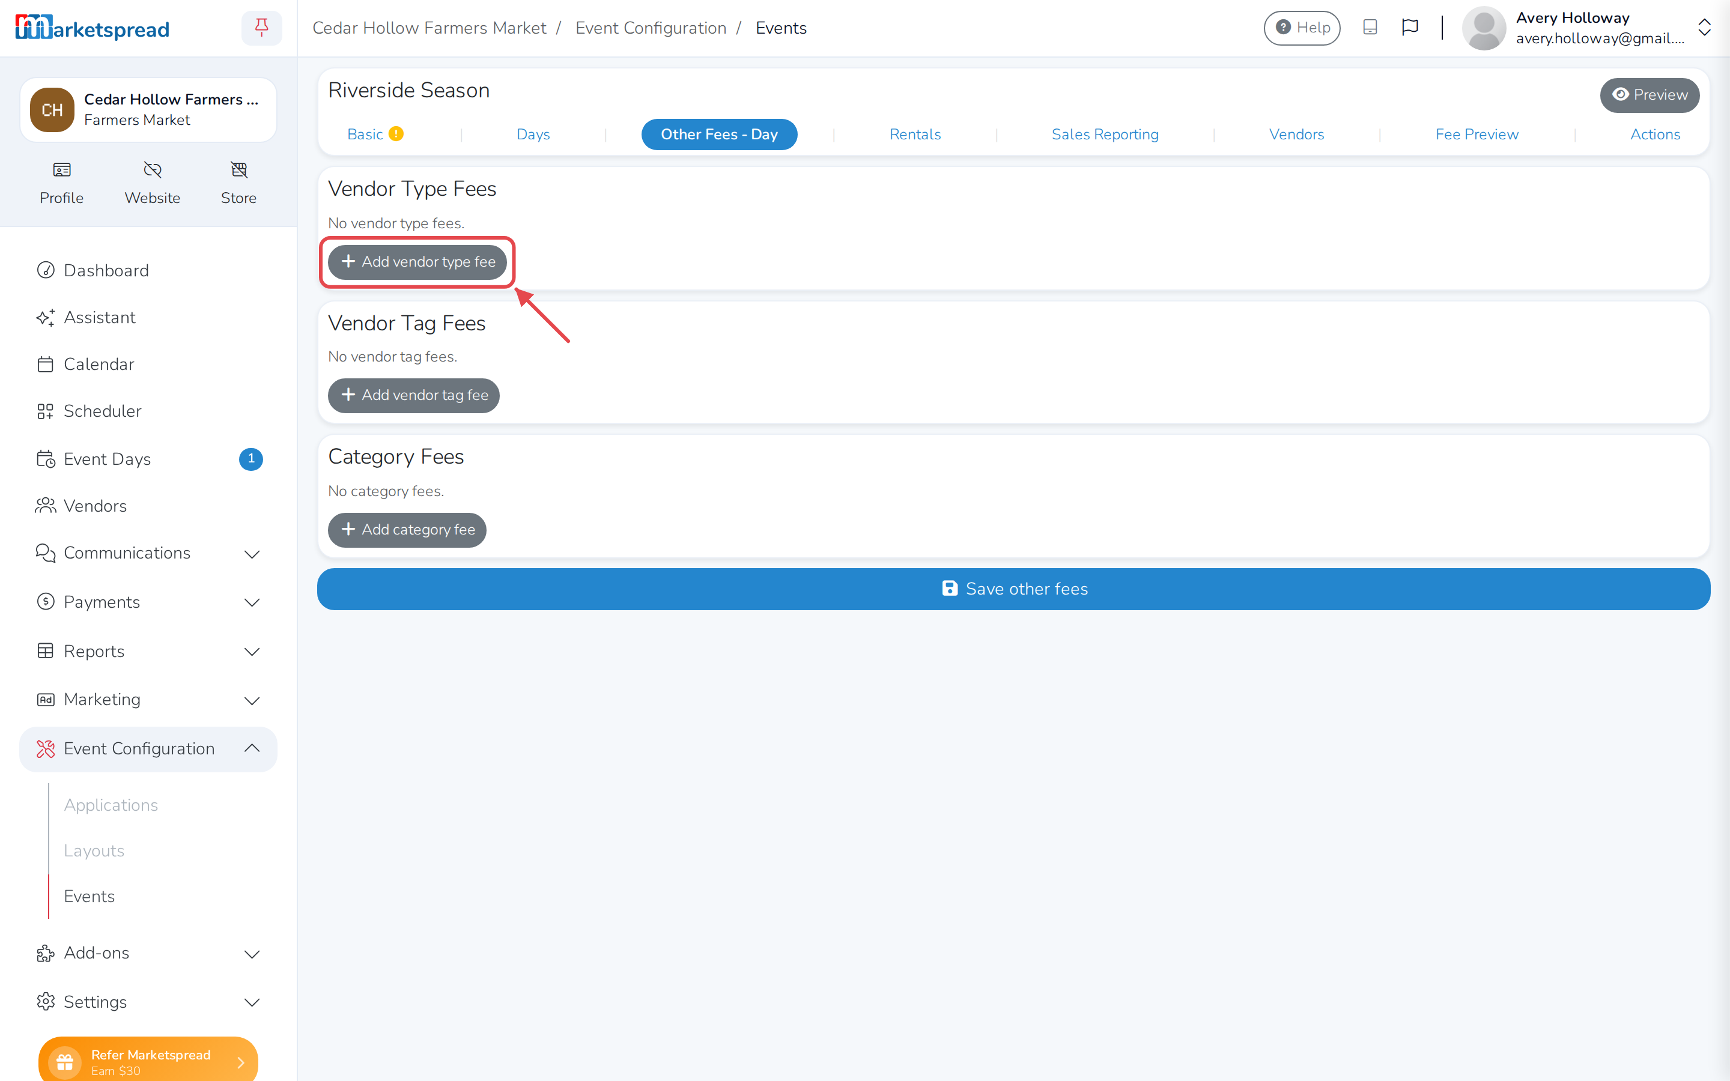Open Scheduler from the sidebar
The width and height of the screenshot is (1730, 1081).
click(148, 411)
